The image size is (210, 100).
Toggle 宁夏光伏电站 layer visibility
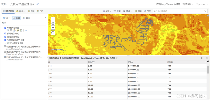(x=5, y=28)
